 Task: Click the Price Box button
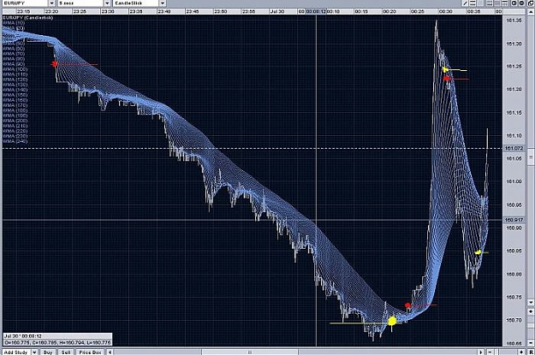pyautogui.click(x=90, y=352)
